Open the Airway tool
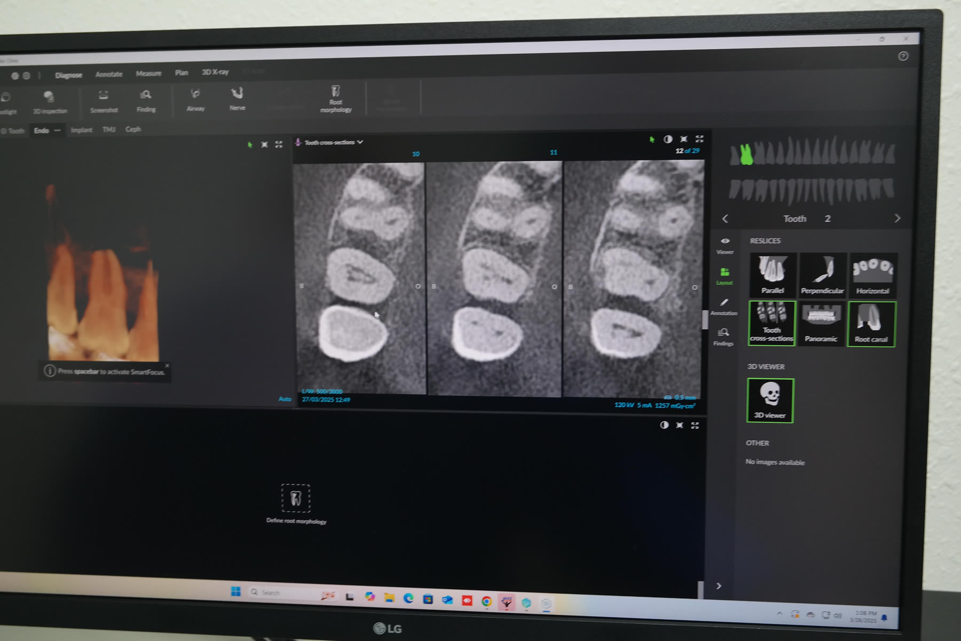Image resolution: width=961 pixels, height=641 pixels. click(195, 99)
